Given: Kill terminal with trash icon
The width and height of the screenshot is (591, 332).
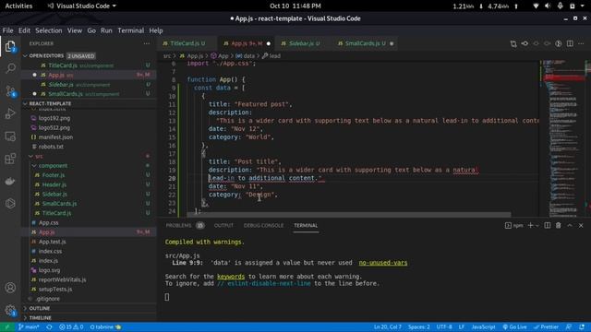Looking at the screenshot, I should pyautogui.click(x=558, y=225).
